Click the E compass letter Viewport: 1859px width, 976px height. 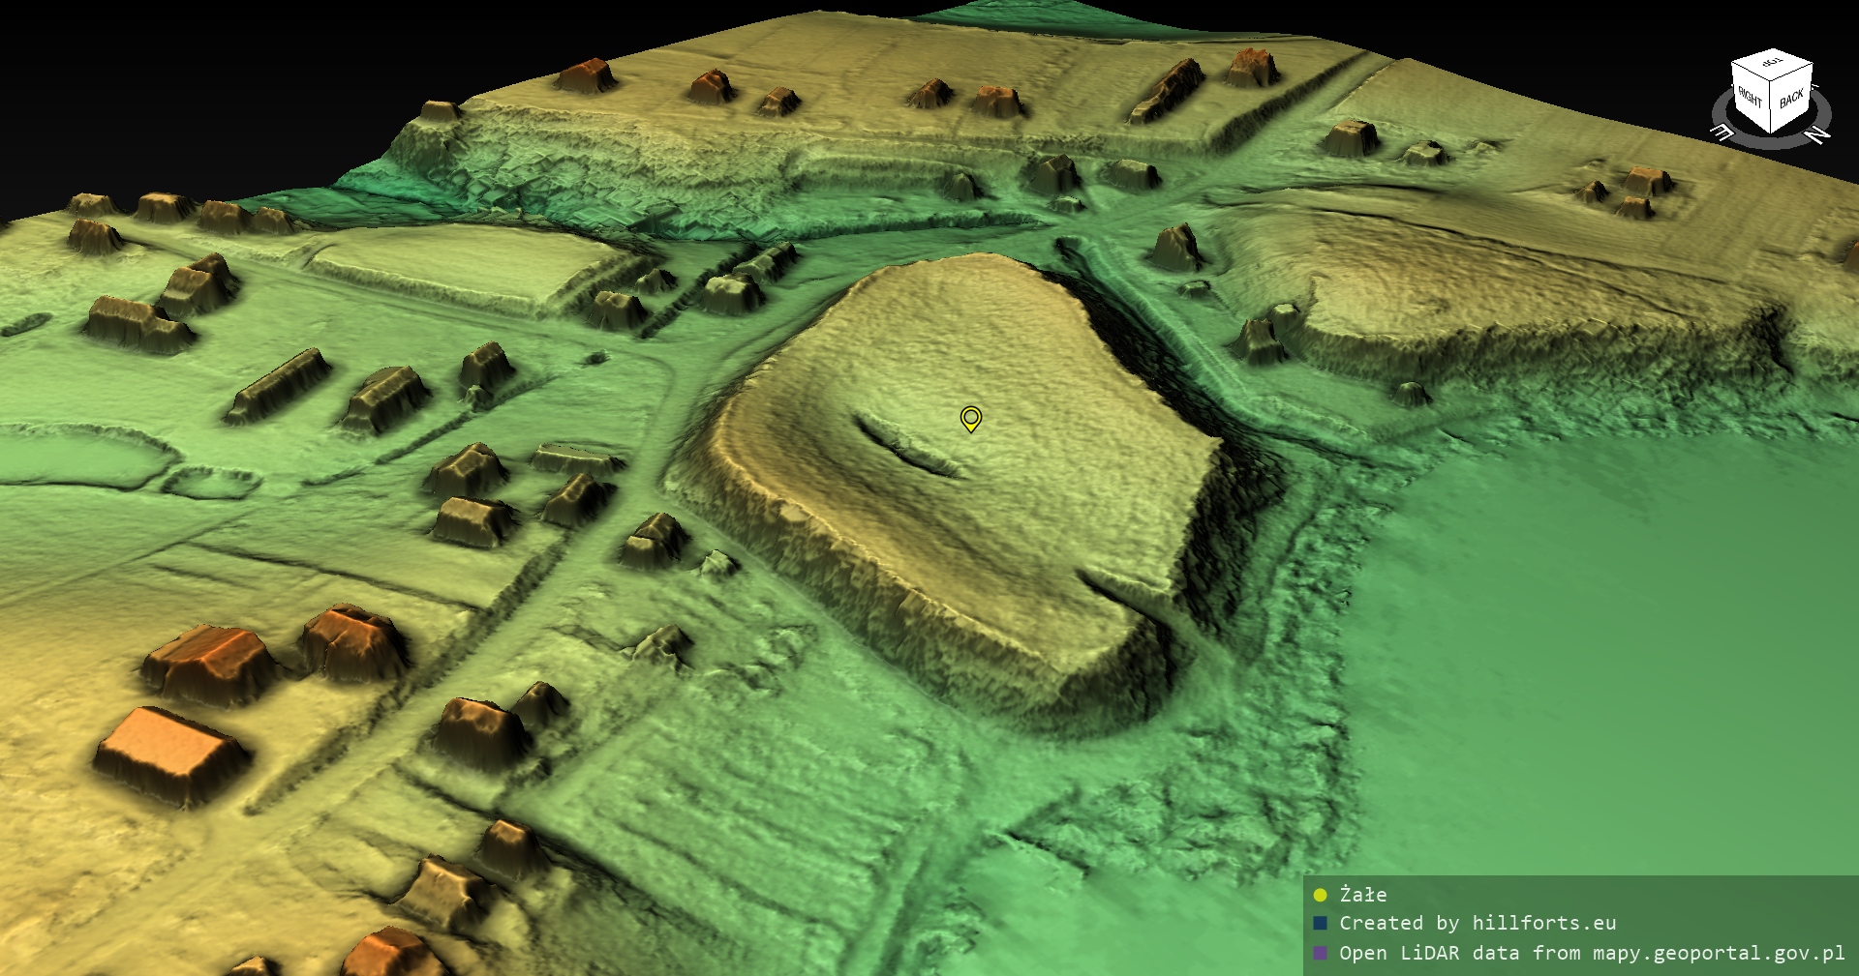(1722, 132)
